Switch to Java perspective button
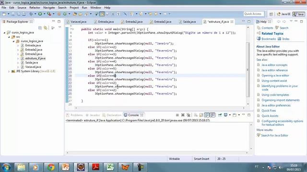The height and width of the screenshot is (172, 307). coord(298,14)
